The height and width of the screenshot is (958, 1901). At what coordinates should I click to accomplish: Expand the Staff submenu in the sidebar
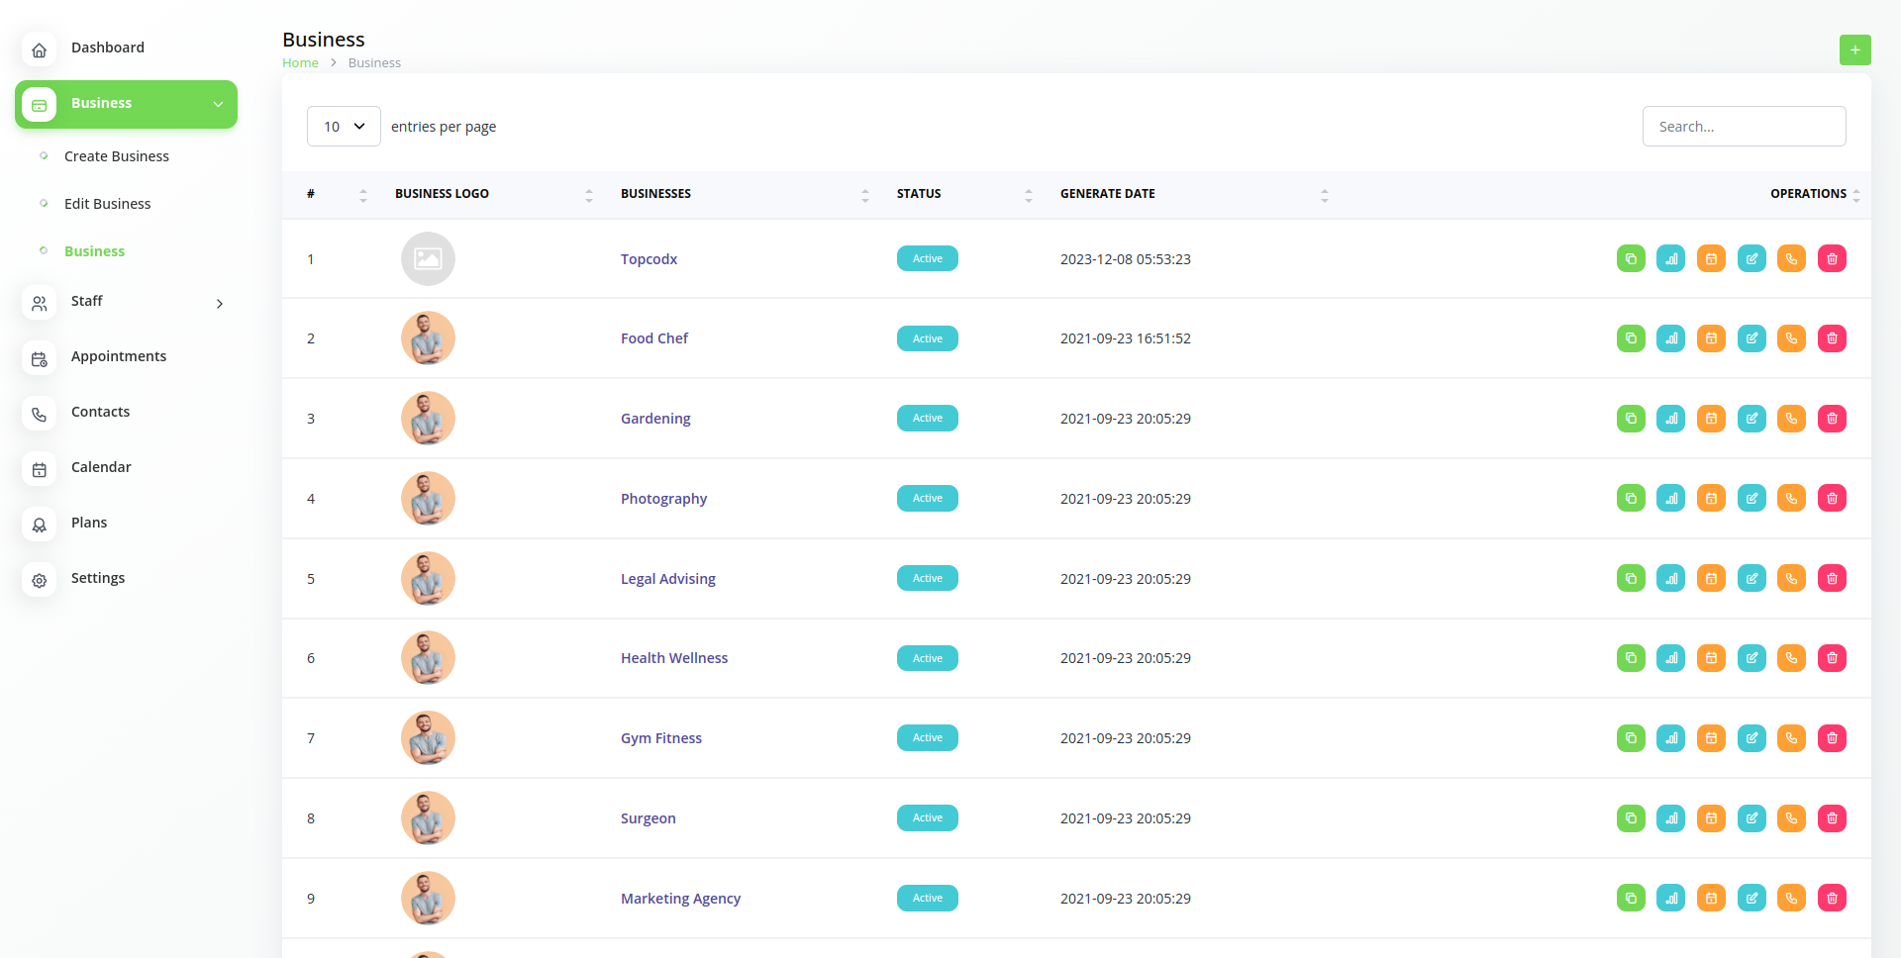[219, 303]
